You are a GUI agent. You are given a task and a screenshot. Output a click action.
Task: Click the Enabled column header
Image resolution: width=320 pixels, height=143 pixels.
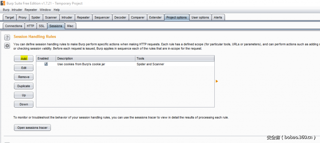(x=46, y=58)
